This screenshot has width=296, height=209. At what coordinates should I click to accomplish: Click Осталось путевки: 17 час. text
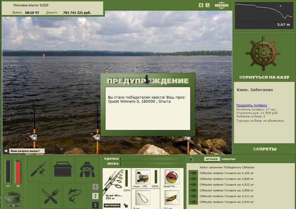click(x=256, y=109)
